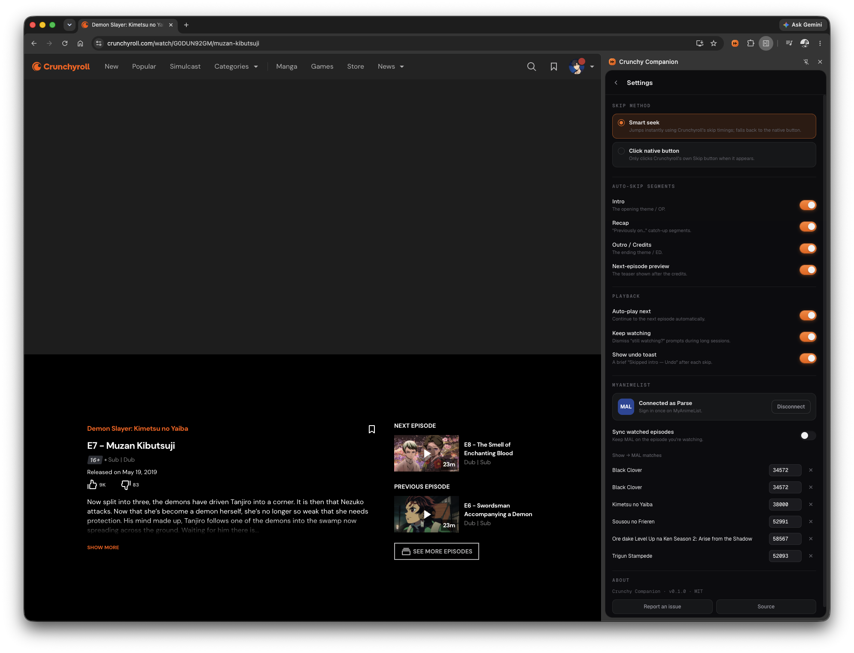Open the Source button
The image size is (854, 653).
pos(766,607)
